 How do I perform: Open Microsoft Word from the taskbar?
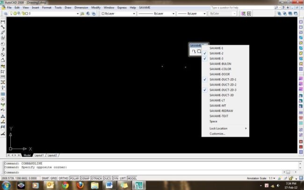109,185
